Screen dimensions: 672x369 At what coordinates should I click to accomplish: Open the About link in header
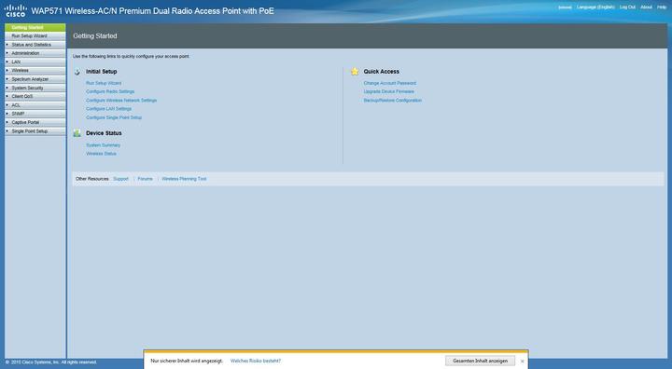(x=646, y=7)
